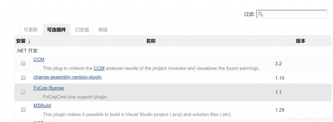This screenshot has width=333, height=122.
Task: Open the change-assembly-version-plugin link
Action: (x=67, y=77)
